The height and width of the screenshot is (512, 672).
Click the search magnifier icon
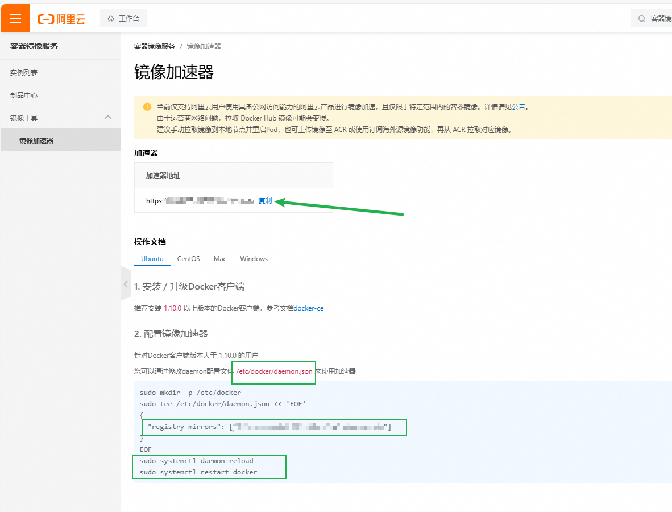click(641, 18)
